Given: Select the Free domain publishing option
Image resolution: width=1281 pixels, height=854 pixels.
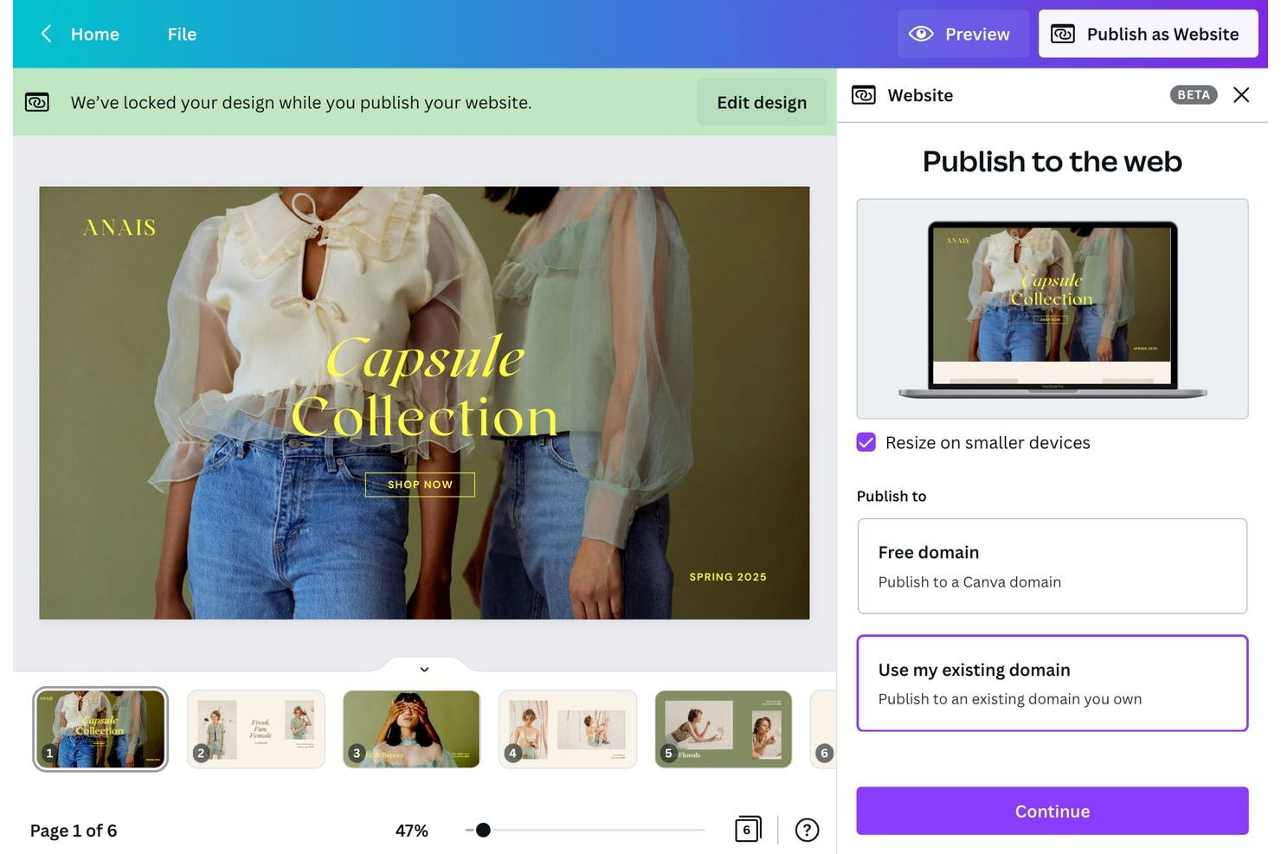Looking at the screenshot, I should click(1052, 565).
